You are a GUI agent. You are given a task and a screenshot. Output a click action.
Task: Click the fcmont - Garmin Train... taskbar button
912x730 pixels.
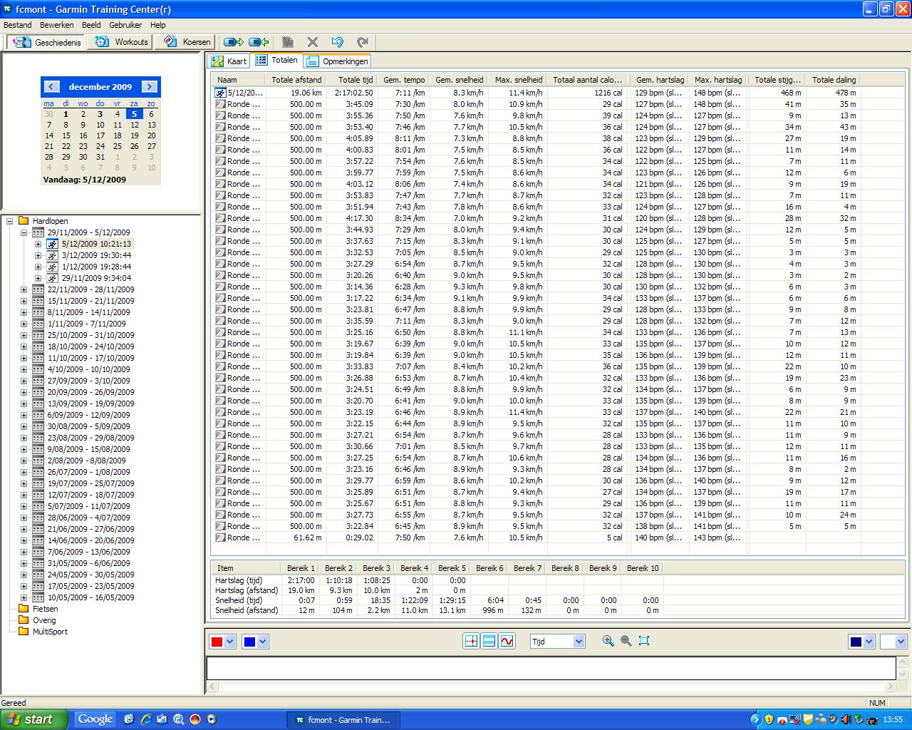(x=343, y=720)
